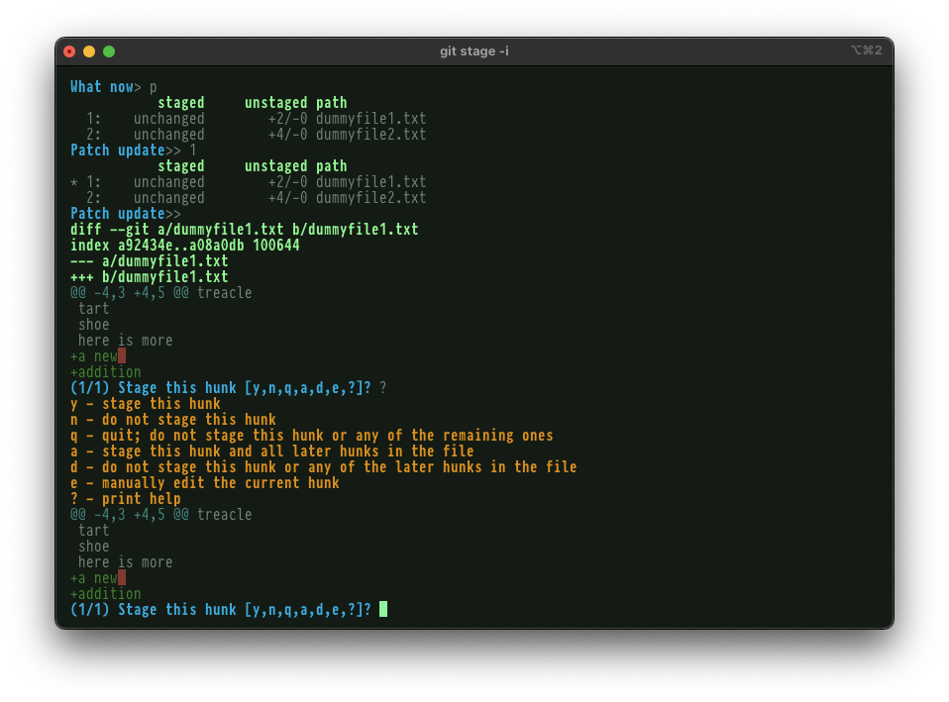Image resolution: width=949 pixels, height=702 pixels.
Task: Click the 'q - quit' help option line
Action: pos(311,436)
